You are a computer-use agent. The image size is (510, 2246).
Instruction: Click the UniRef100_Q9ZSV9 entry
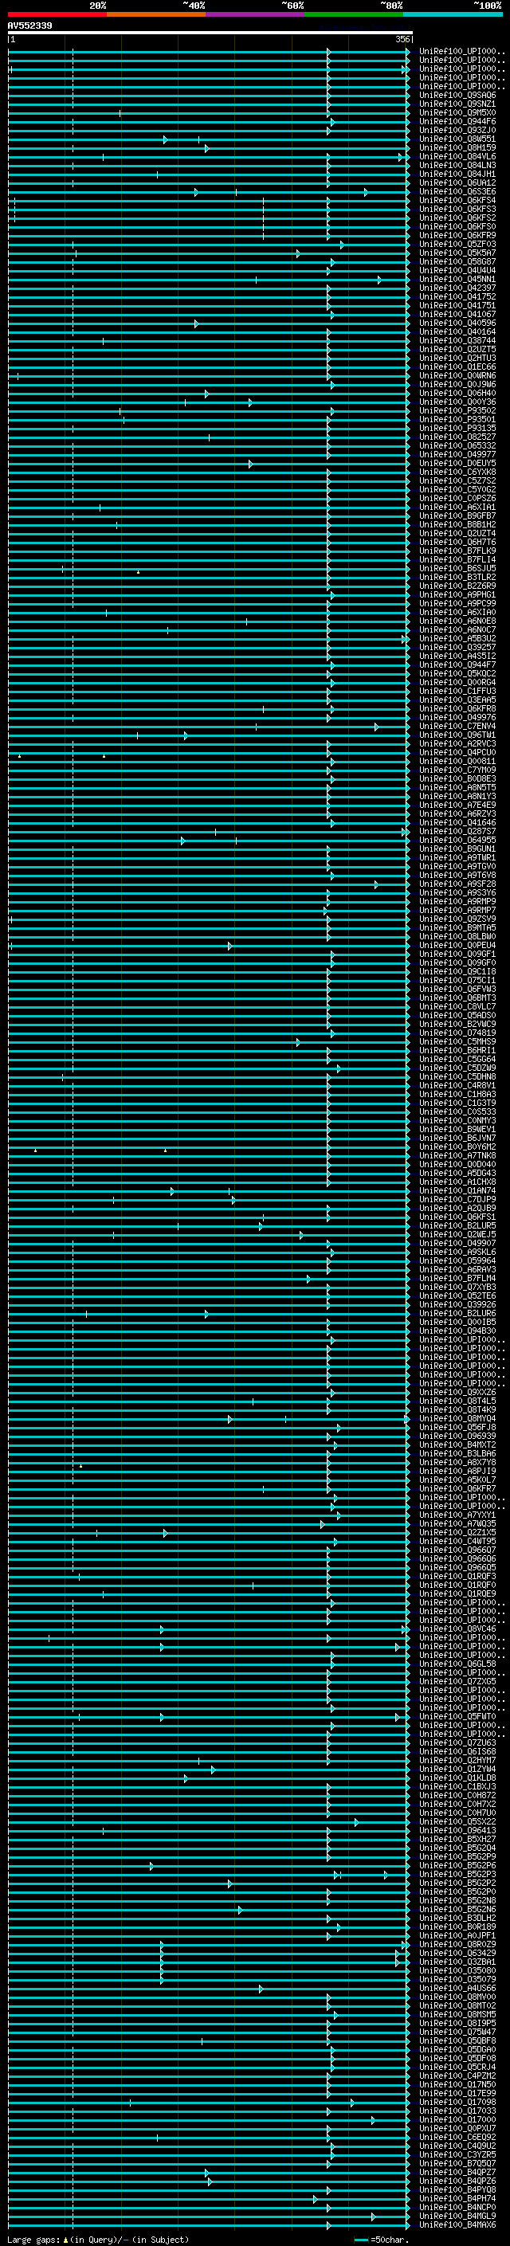457,919
